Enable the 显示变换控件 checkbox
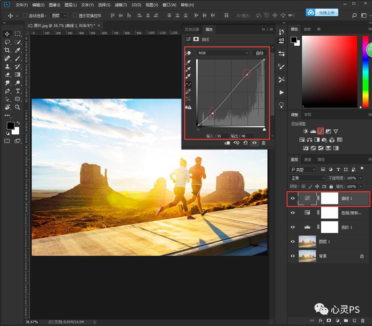 (75, 15)
